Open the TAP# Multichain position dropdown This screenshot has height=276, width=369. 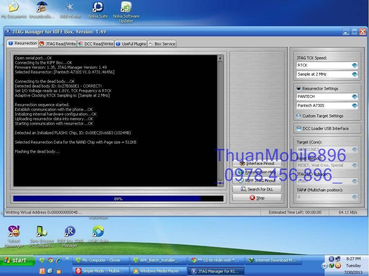pos(355,197)
